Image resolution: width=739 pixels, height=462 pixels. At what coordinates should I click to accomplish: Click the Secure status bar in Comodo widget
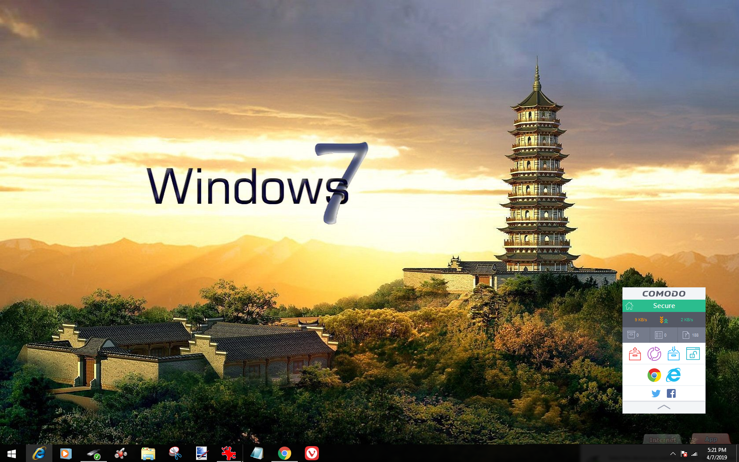click(x=664, y=306)
